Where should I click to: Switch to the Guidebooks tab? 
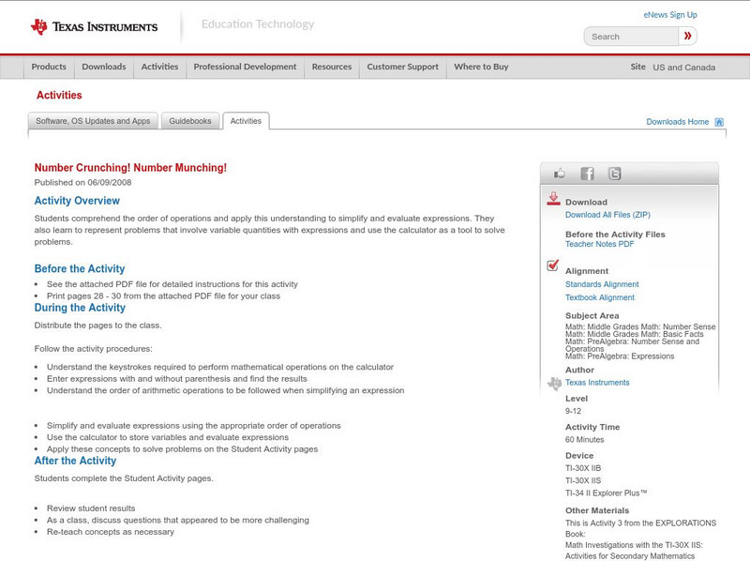click(x=190, y=121)
